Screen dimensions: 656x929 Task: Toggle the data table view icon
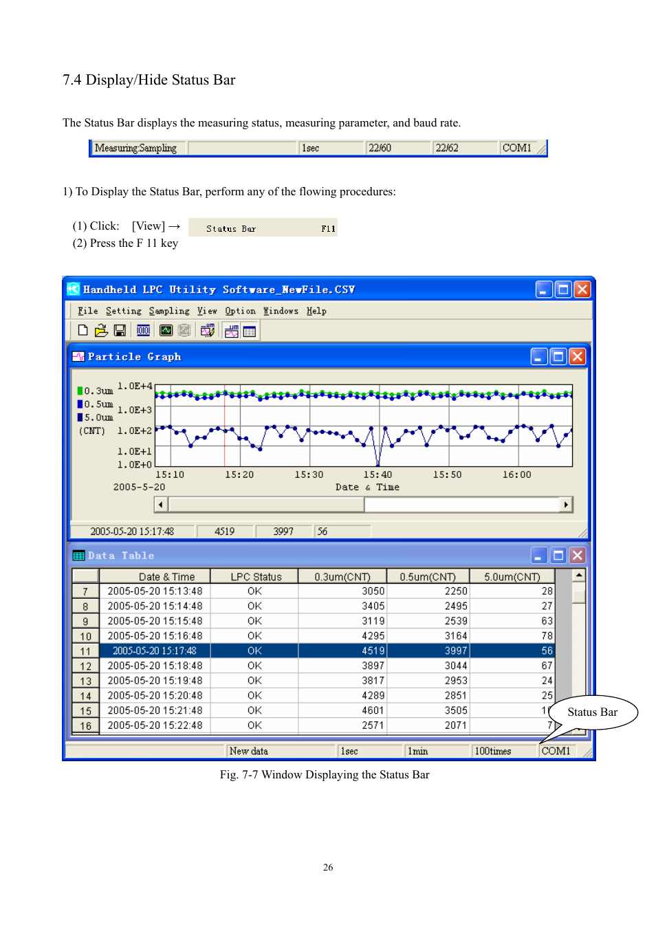point(249,331)
